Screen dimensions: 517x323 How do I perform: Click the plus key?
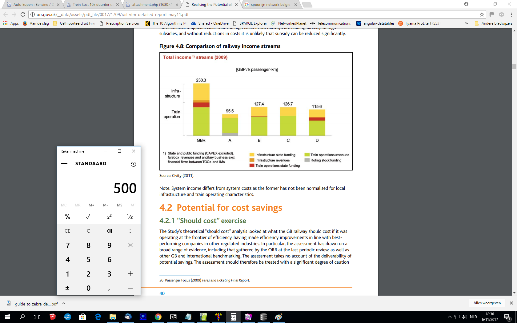pyautogui.click(x=130, y=274)
